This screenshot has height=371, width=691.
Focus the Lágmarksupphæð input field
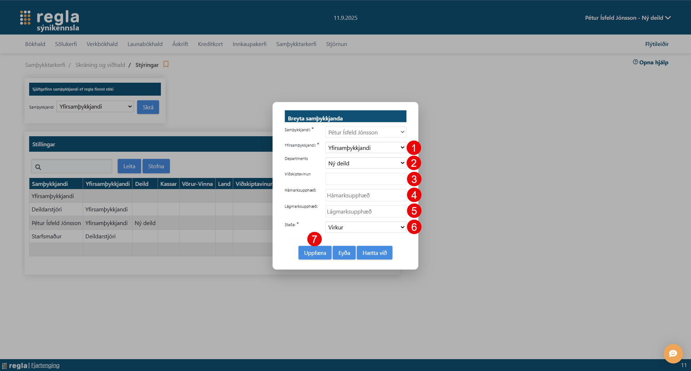tap(365, 211)
